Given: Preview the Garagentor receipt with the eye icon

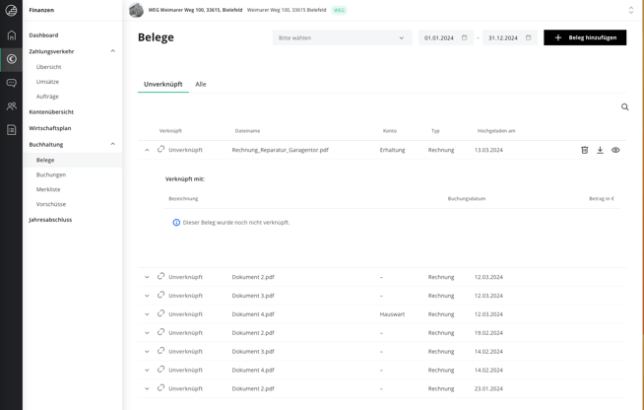Looking at the screenshot, I should [x=615, y=150].
